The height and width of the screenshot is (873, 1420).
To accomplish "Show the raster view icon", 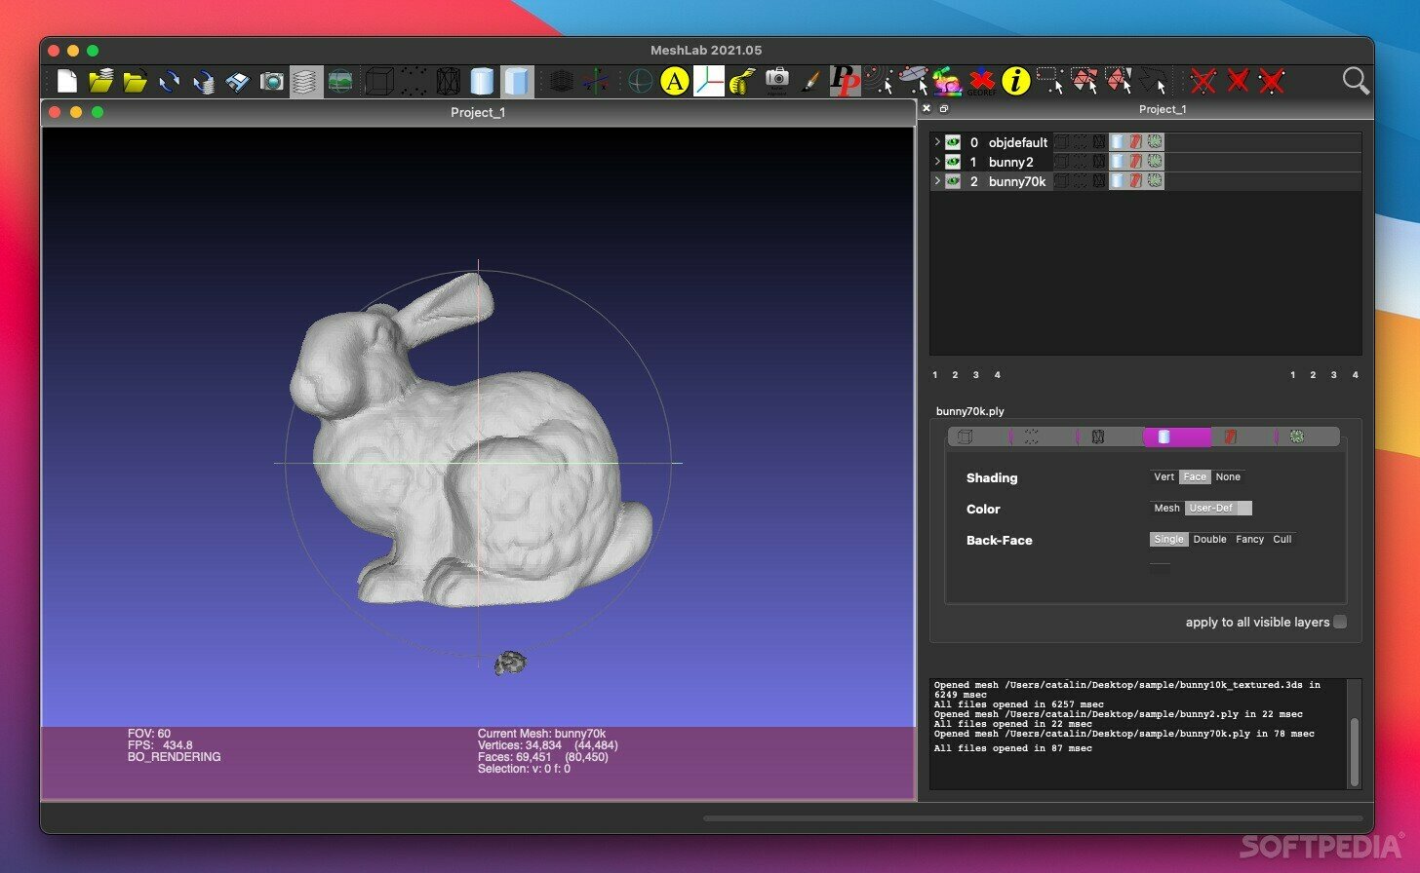I will point(339,82).
